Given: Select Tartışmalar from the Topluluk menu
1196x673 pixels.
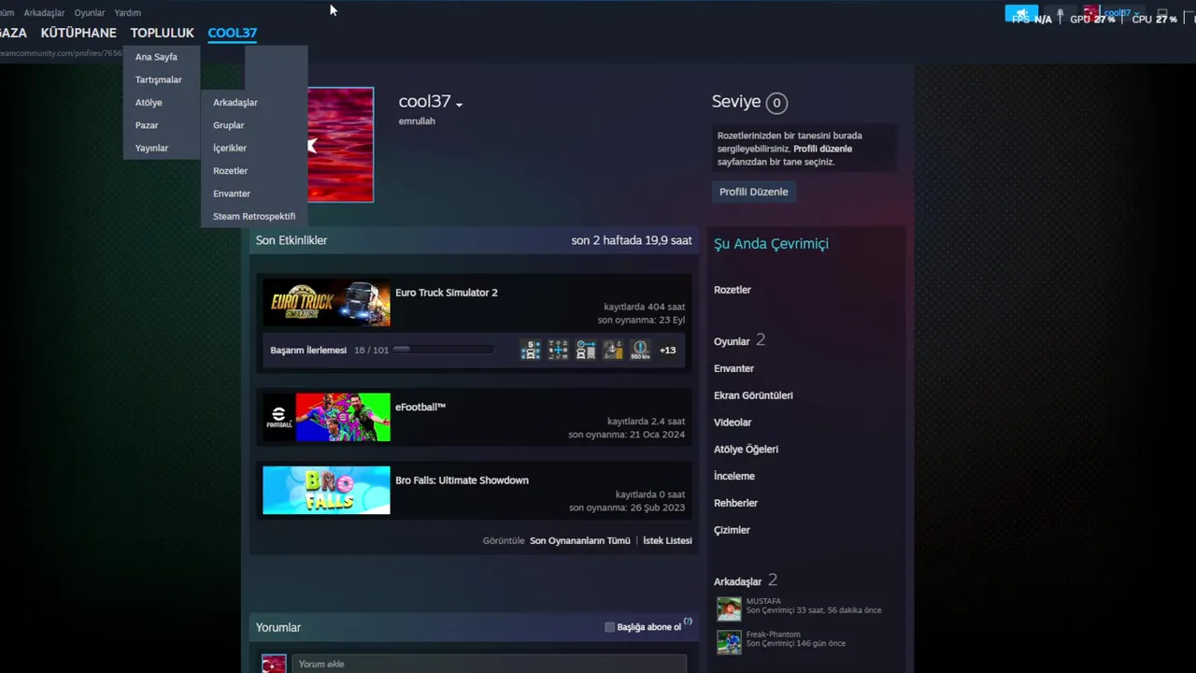Looking at the screenshot, I should [x=158, y=79].
